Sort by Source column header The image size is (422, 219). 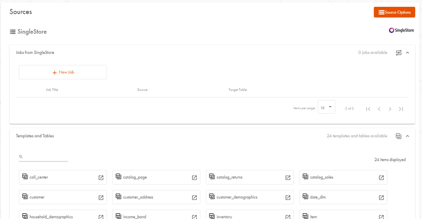click(142, 90)
